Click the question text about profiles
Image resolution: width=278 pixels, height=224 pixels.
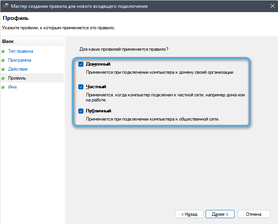[124, 49]
